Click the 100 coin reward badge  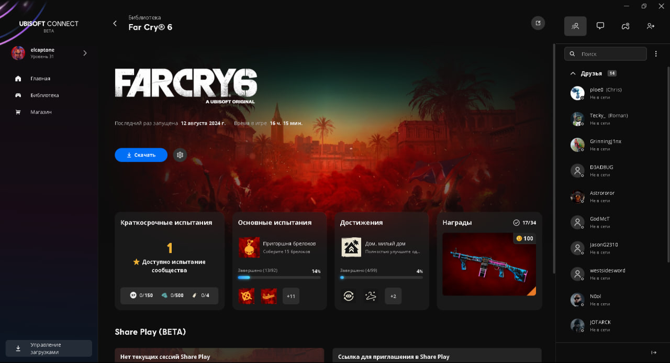pos(524,238)
